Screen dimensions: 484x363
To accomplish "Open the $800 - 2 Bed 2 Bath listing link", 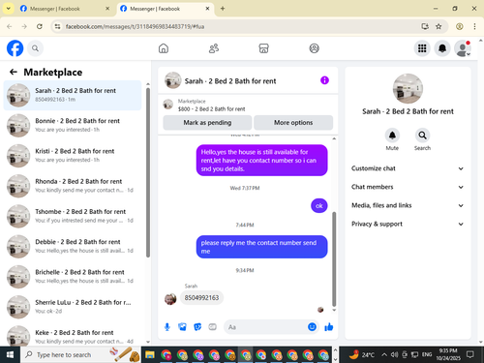I will tap(211, 109).
